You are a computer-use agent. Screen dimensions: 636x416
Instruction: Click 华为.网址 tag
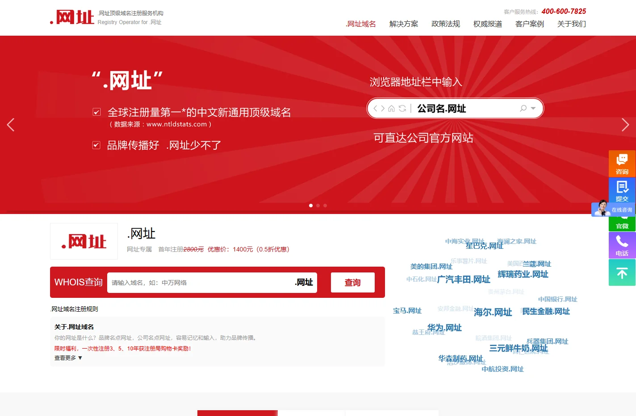pos(444,328)
